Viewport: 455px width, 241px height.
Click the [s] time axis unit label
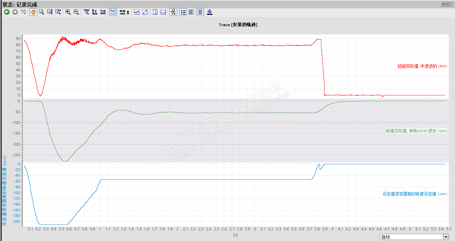[235, 235]
